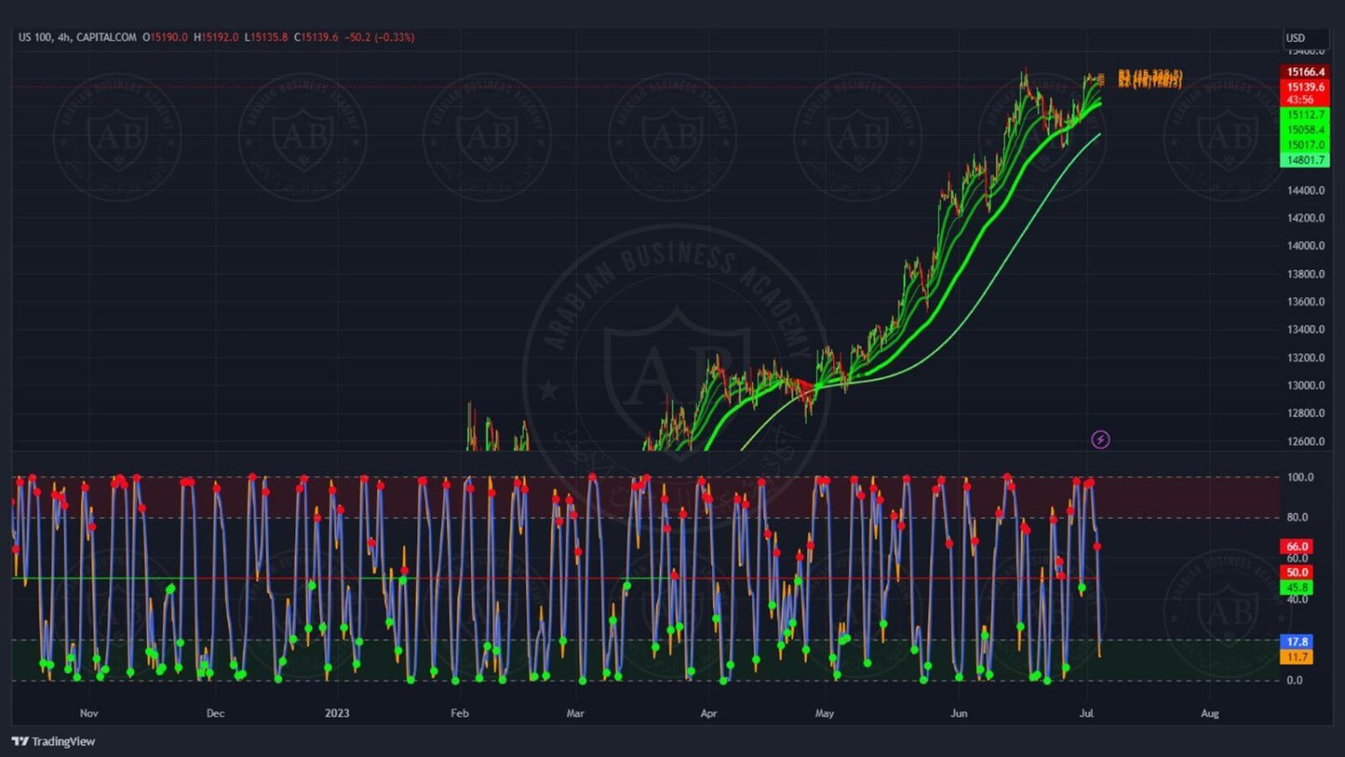Click the Jun label on time axis

[x=959, y=713]
